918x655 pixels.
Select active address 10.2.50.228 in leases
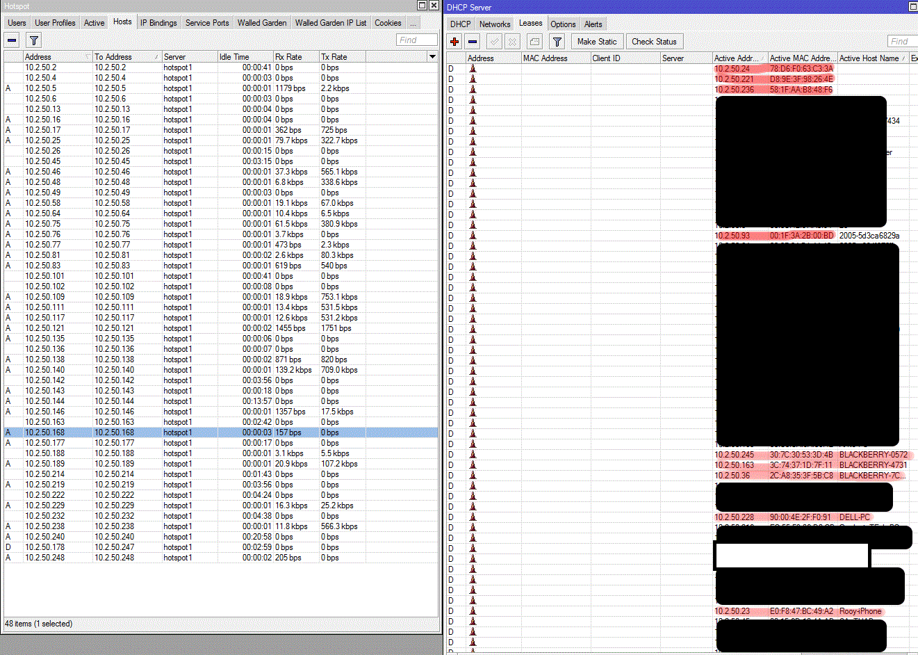(734, 517)
